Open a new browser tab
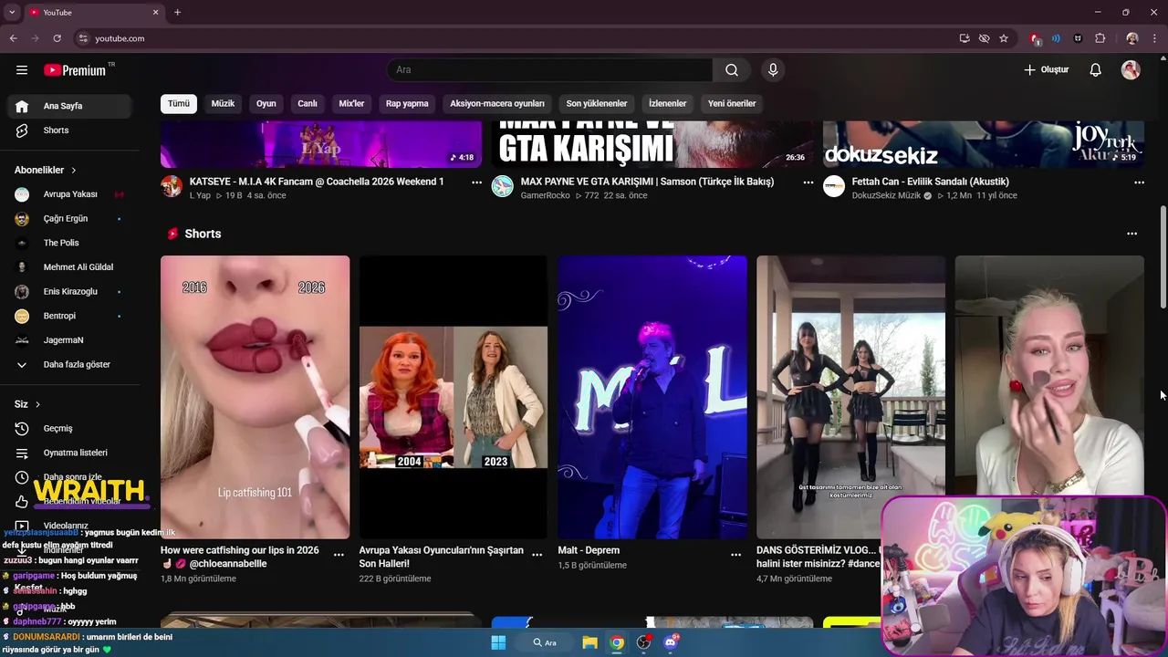1168x657 pixels. pos(177,13)
